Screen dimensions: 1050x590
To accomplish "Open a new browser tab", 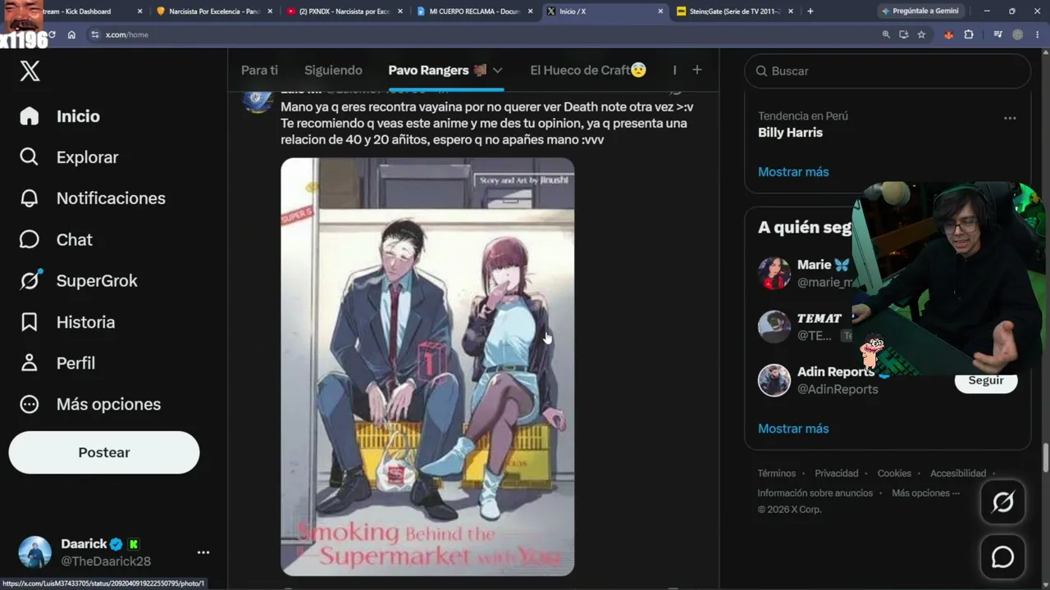I will tap(810, 11).
